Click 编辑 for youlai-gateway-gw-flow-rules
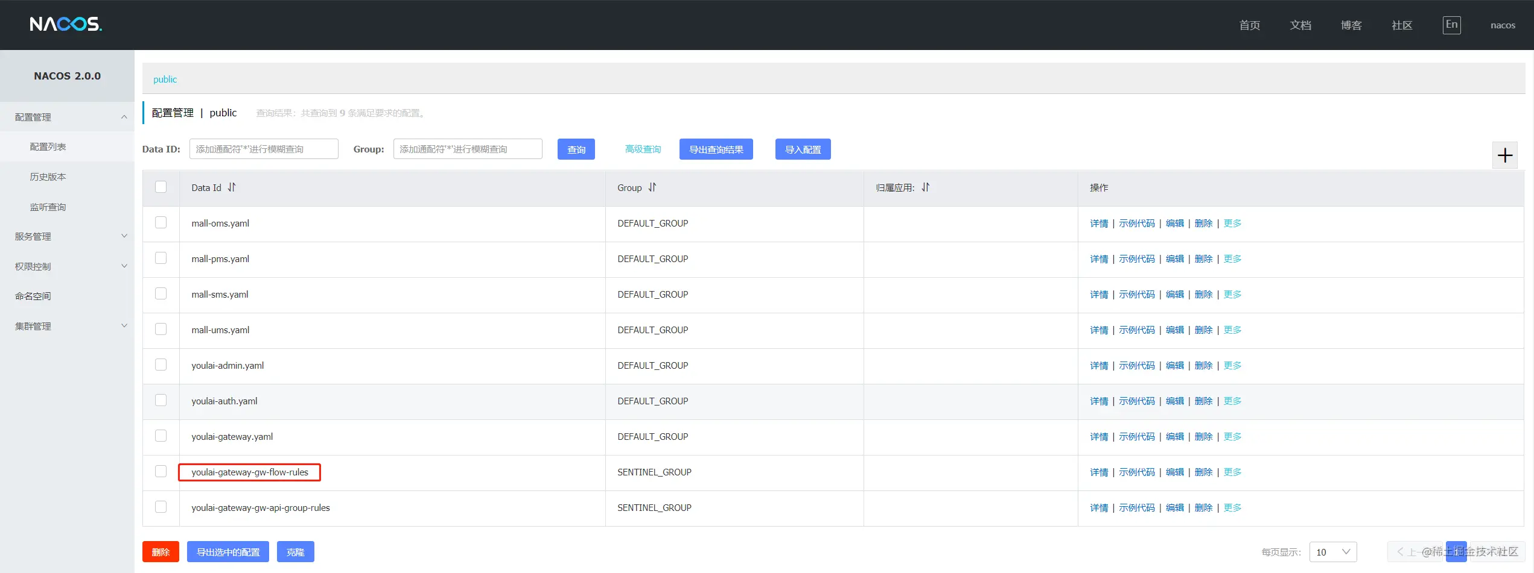The width and height of the screenshot is (1534, 573). (1175, 472)
